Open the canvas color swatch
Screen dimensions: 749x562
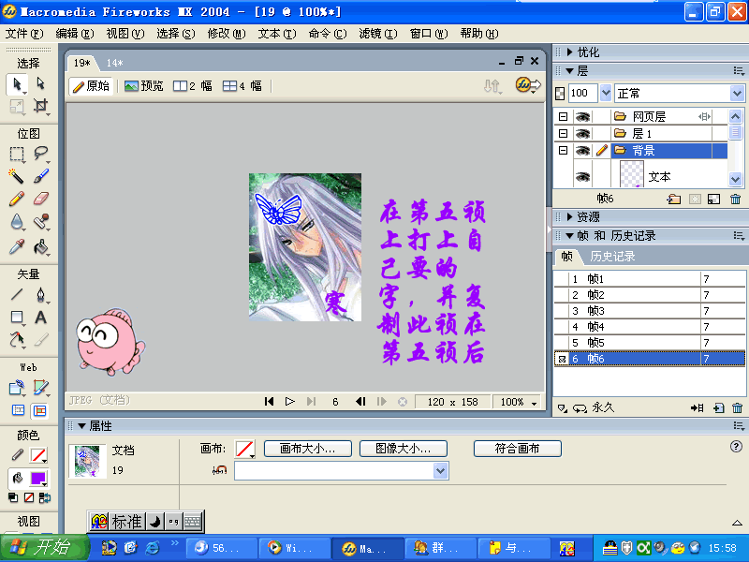pos(245,450)
